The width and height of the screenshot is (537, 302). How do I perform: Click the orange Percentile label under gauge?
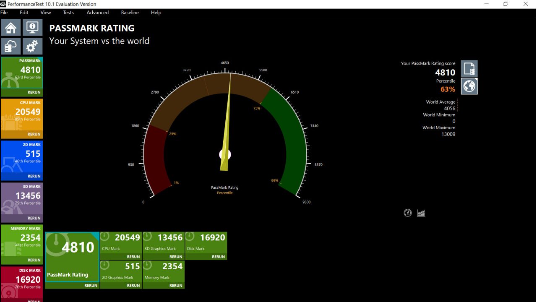click(225, 193)
